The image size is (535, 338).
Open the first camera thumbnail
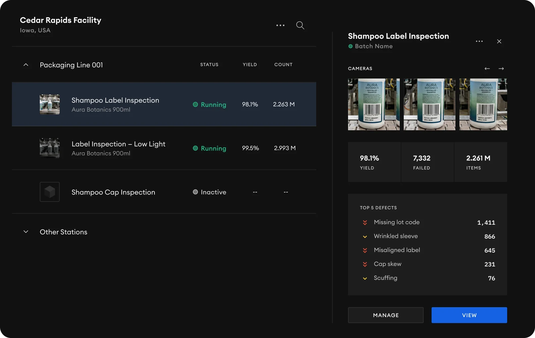point(374,104)
